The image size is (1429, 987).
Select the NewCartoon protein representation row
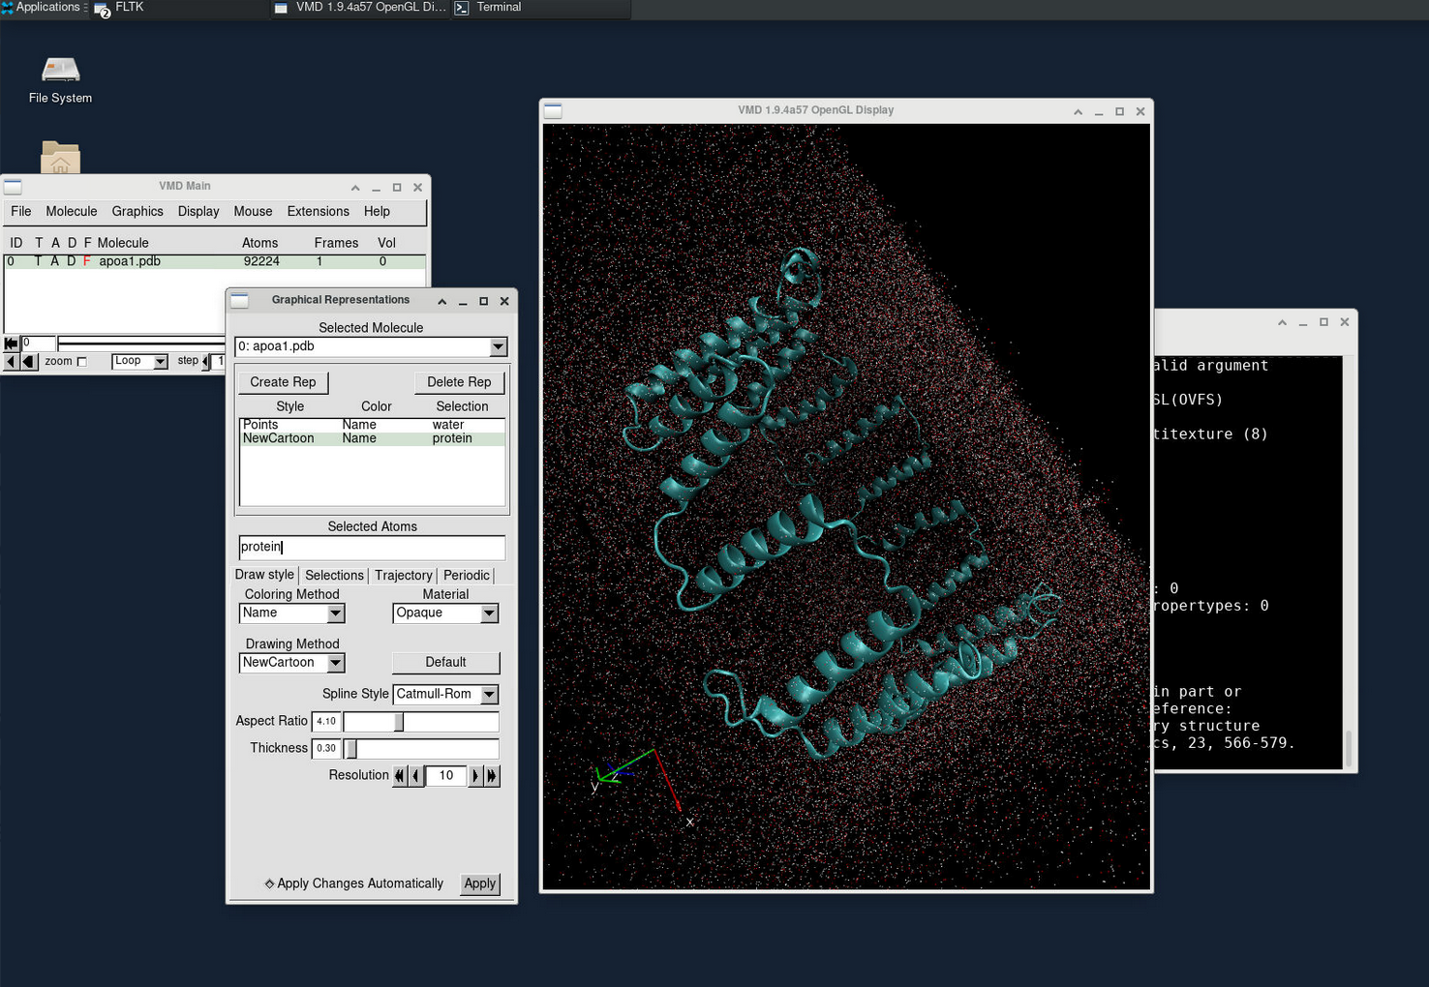coord(372,438)
